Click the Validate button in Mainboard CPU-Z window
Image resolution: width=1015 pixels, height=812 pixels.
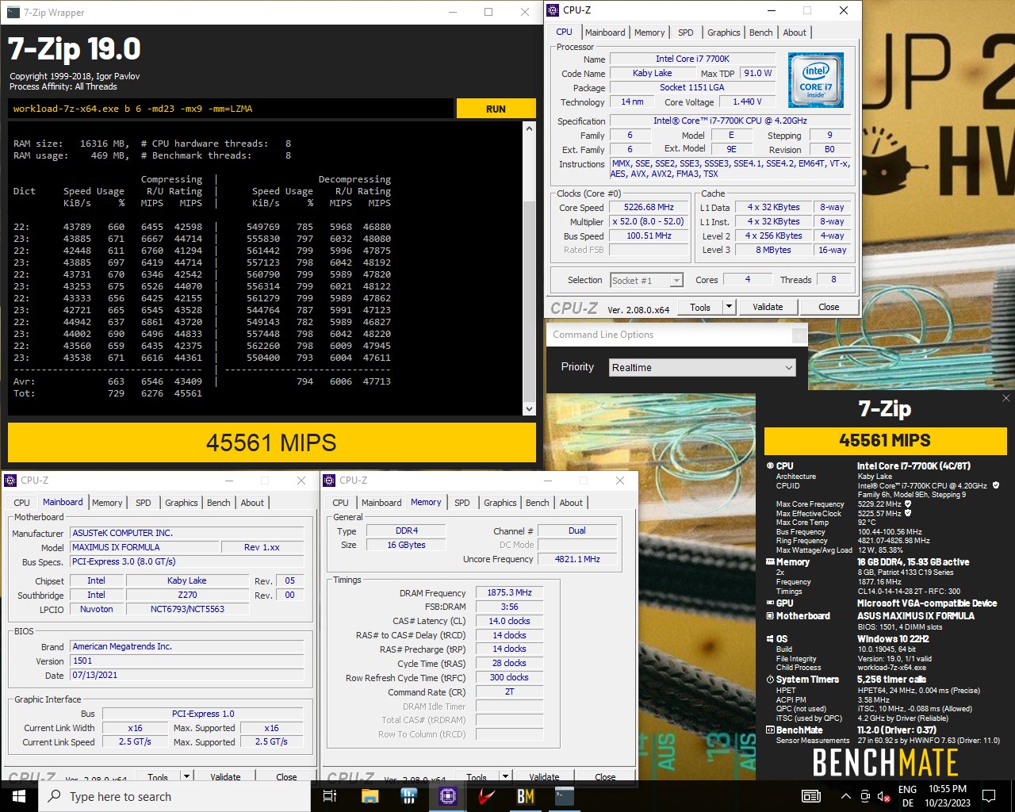point(225,777)
